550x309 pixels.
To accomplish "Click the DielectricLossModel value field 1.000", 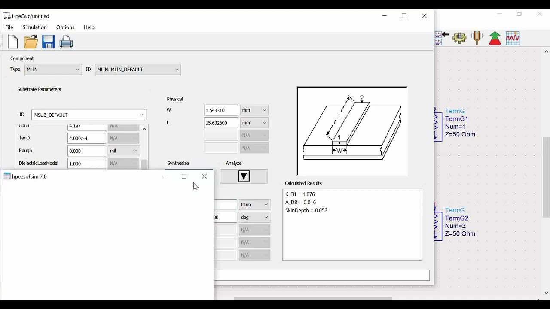I will (87, 163).
